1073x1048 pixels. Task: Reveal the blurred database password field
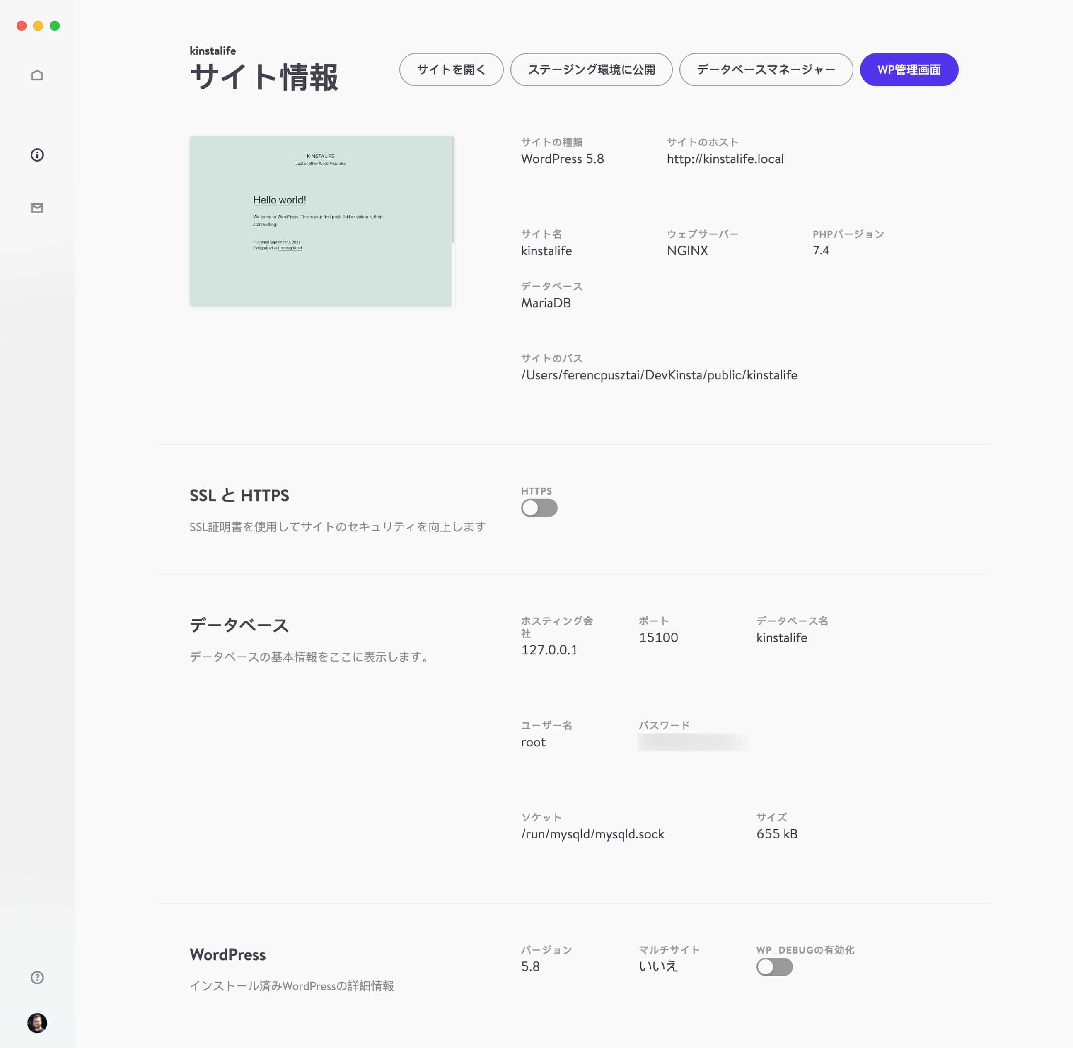point(693,741)
